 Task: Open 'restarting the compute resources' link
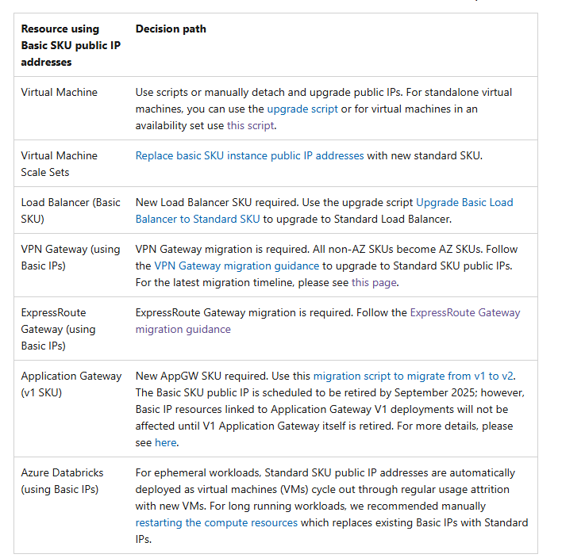[x=217, y=523]
